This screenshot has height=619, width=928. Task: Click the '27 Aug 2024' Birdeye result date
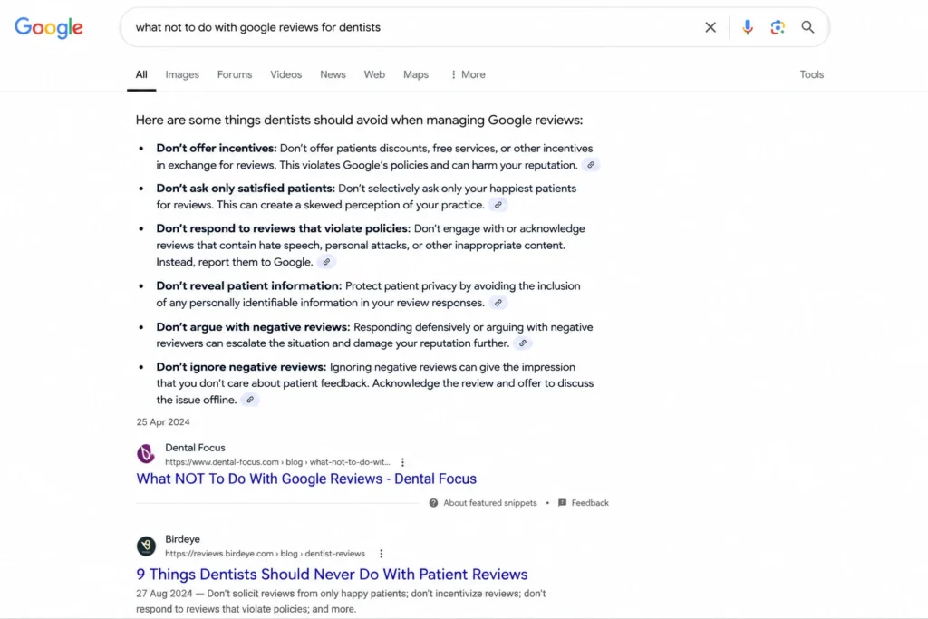point(165,594)
